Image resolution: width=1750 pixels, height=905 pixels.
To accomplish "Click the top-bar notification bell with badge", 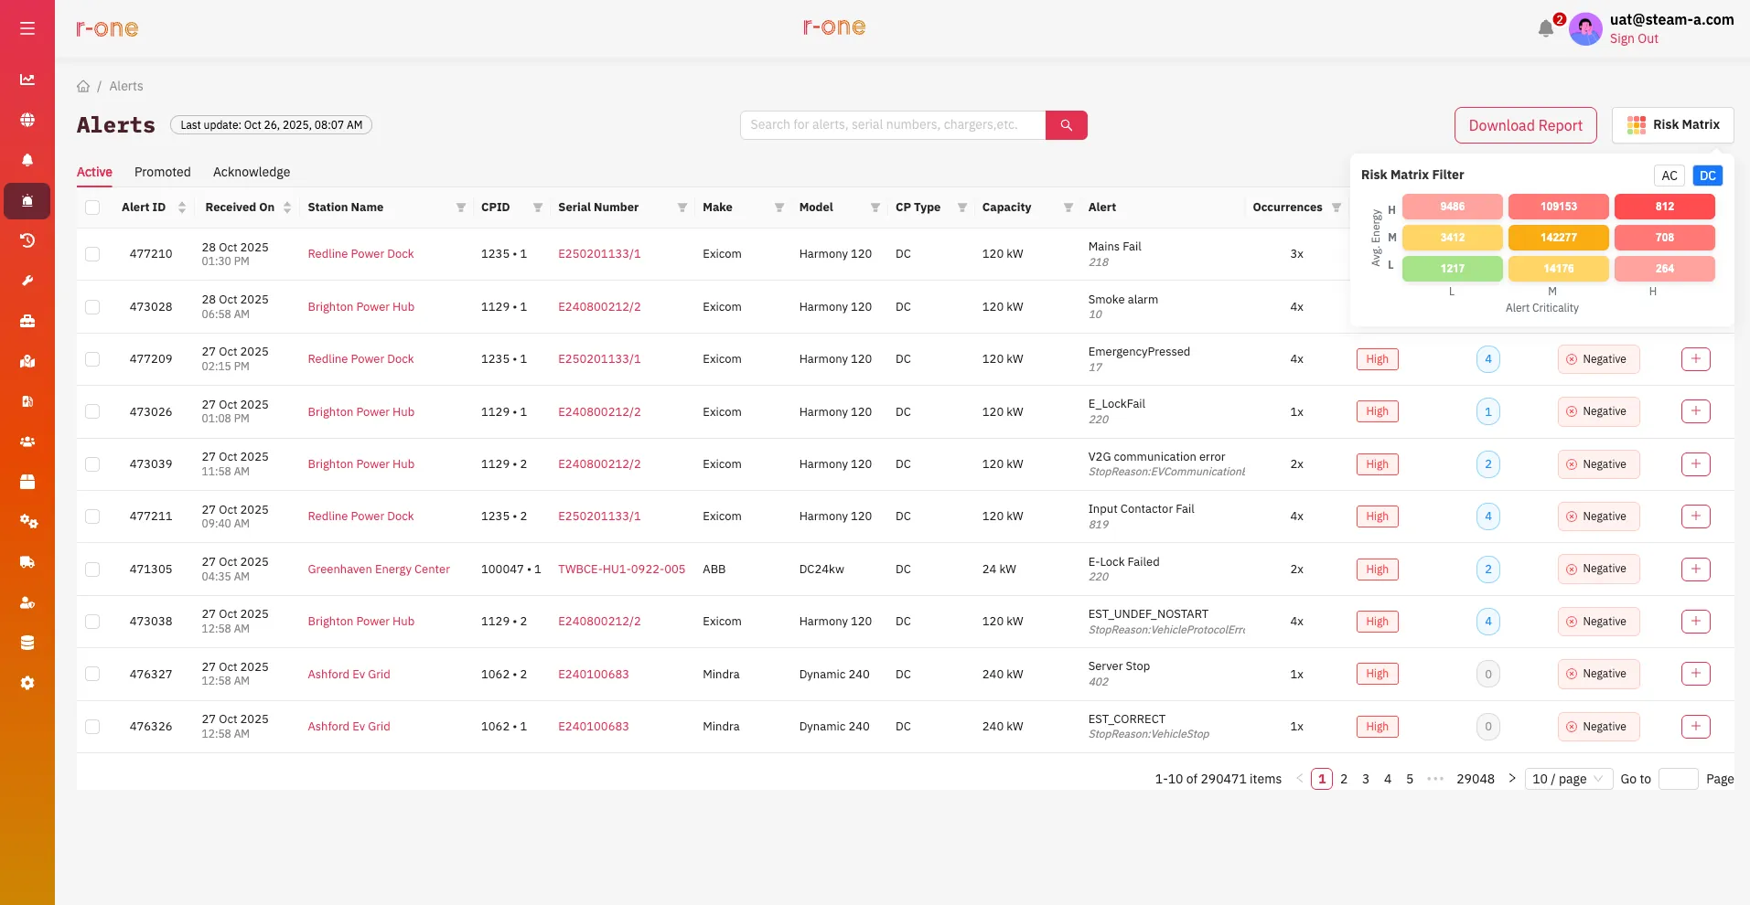I will pos(1546,28).
